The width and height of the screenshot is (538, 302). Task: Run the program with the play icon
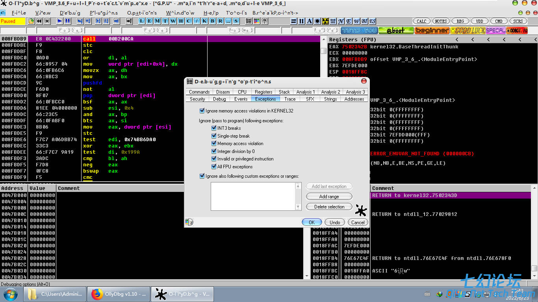point(60,21)
